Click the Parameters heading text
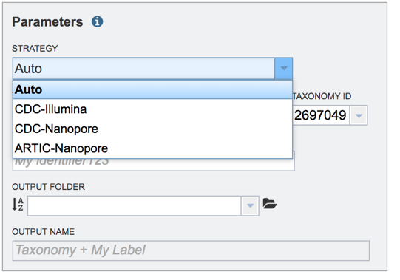The width and height of the screenshot is (400, 280). [x=47, y=21]
